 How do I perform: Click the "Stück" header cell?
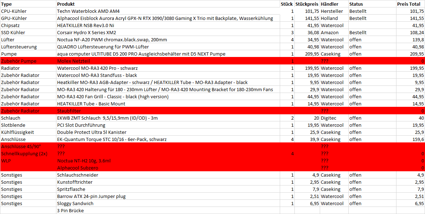click(287, 4)
